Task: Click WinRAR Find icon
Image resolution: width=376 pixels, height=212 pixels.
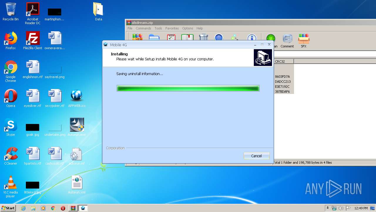Action: tap(219, 37)
